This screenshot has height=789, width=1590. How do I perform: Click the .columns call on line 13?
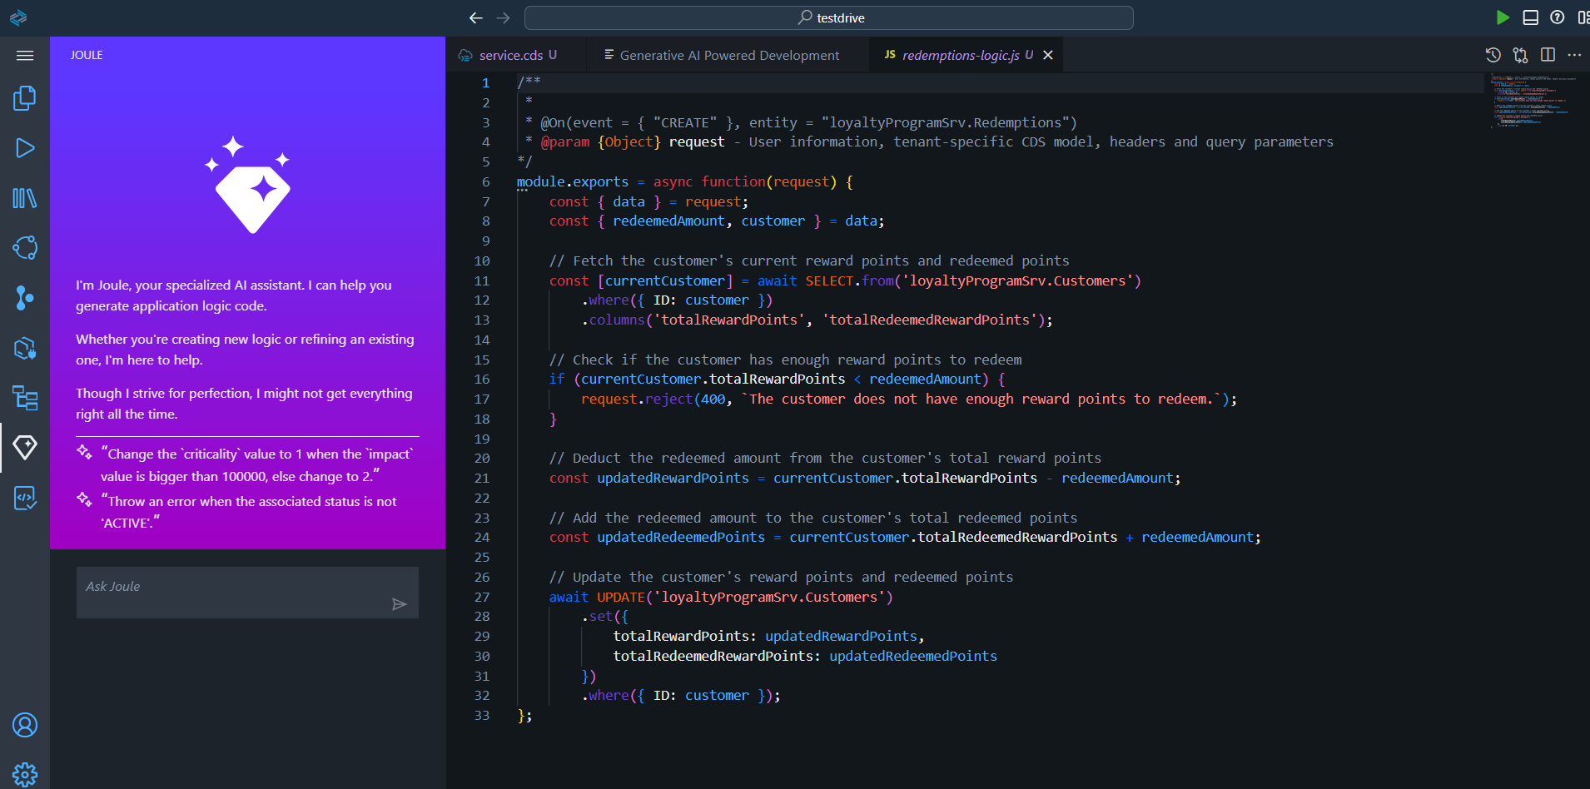[x=614, y=320]
